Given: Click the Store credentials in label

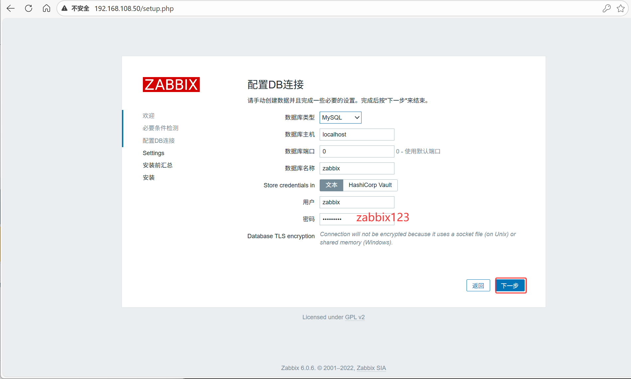Looking at the screenshot, I should tap(289, 185).
